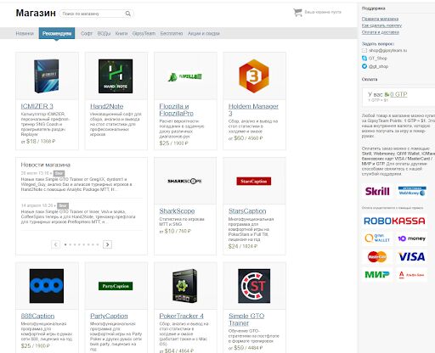Click the GT_Shop Skype contact name
The height and width of the screenshot is (353, 435).
[x=377, y=59]
